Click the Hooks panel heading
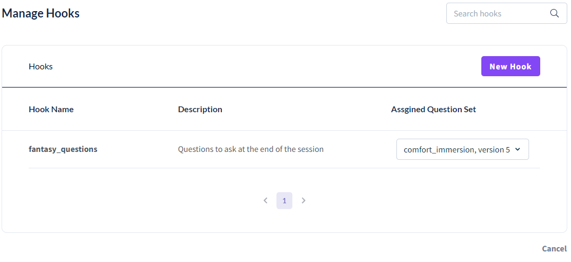The height and width of the screenshot is (262, 571). point(41,67)
